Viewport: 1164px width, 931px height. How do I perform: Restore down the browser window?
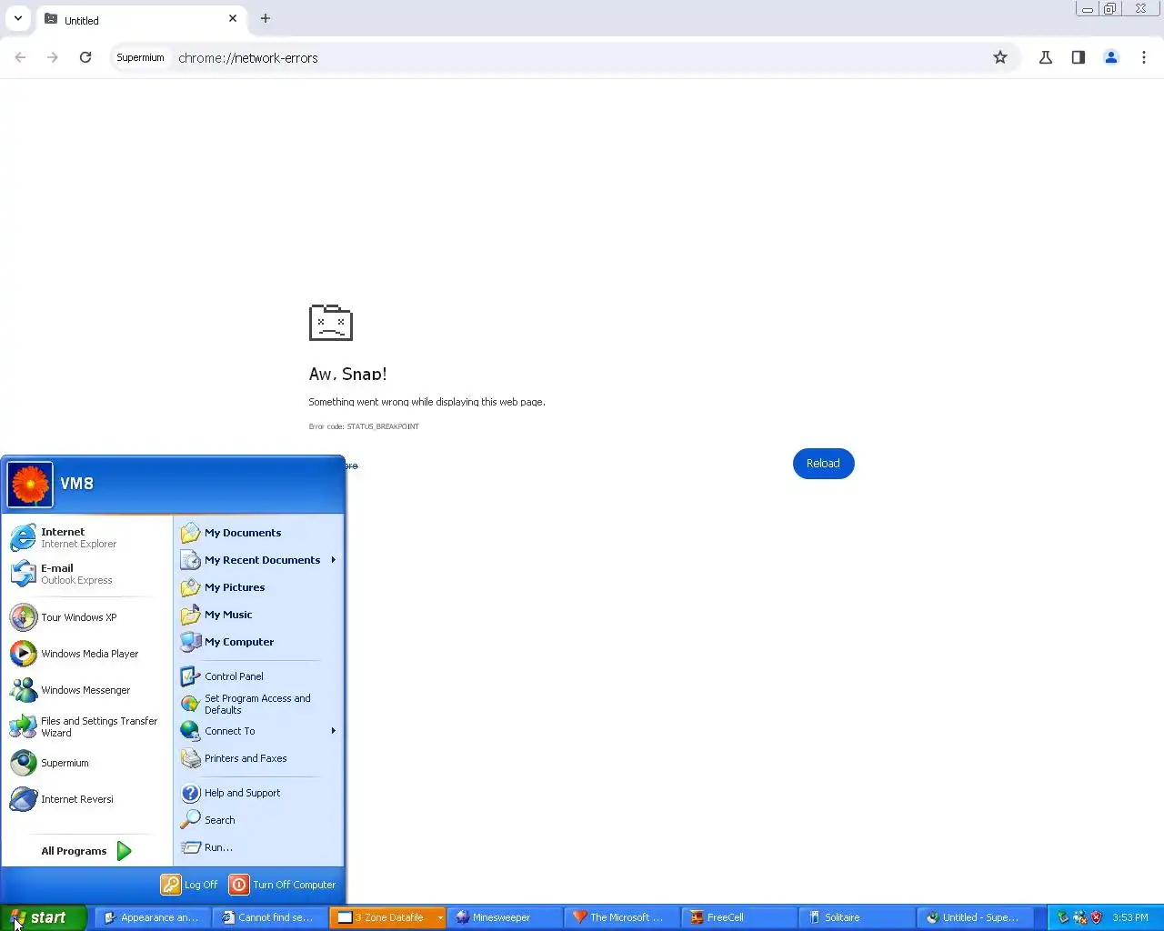(1110, 9)
